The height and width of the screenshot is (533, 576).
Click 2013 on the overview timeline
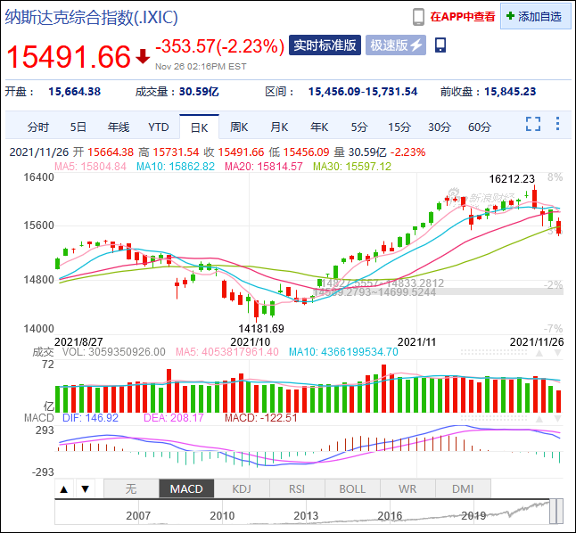point(306,516)
